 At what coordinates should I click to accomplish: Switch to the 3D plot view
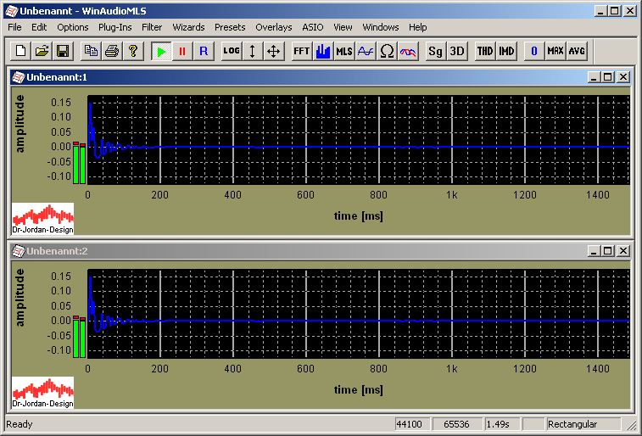click(457, 51)
